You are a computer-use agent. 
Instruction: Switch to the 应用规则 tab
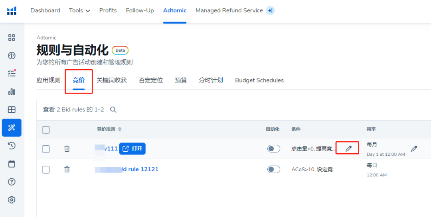(48, 80)
